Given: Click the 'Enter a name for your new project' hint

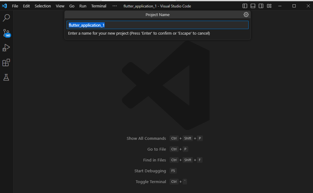Looking at the screenshot, I should pos(139,33).
